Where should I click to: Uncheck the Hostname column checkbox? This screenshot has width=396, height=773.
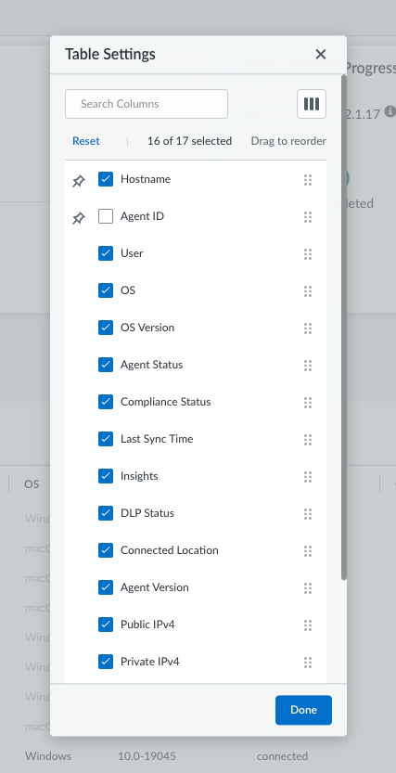tap(106, 179)
